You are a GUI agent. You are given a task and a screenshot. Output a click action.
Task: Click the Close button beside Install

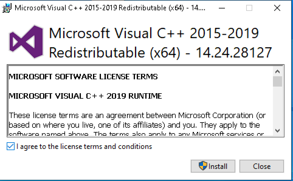[x=262, y=166]
